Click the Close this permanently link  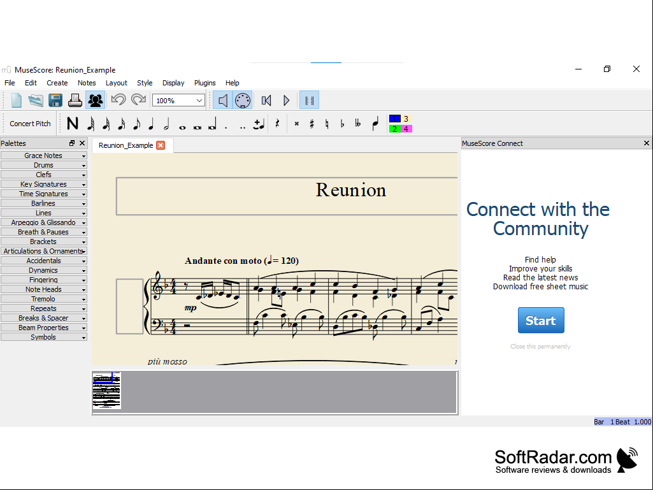coord(541,346)
